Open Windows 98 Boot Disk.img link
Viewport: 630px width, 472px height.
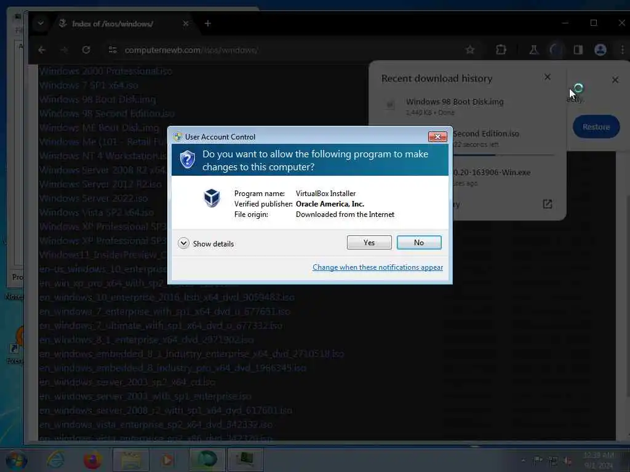click(x=98, y=100)
